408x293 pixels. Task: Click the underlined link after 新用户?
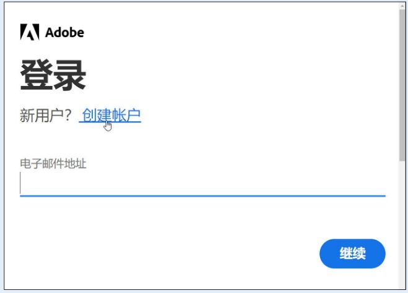pos(111,115)
